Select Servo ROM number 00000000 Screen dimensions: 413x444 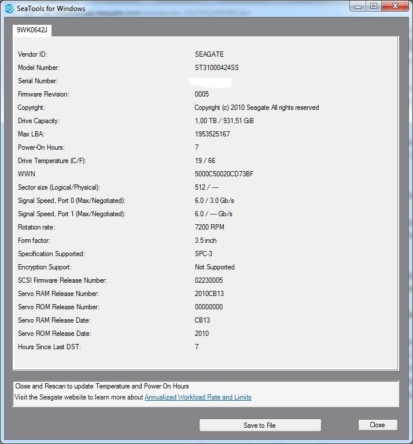click(209, 307)
